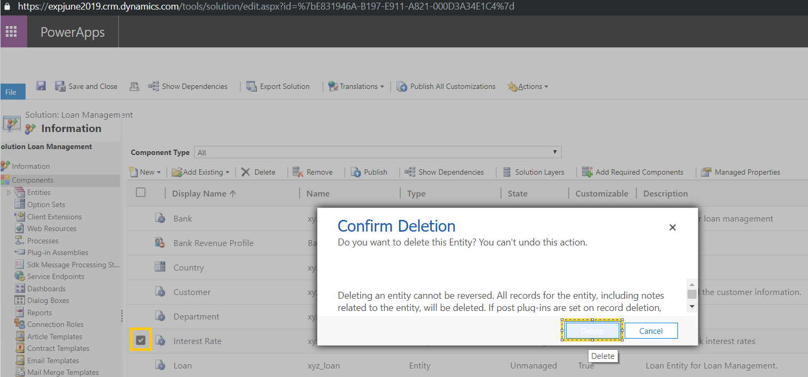Open the PowerApps app launcher waffle
Screen dimensions: 808x377
pyautogui.click(x=11, y=31)
